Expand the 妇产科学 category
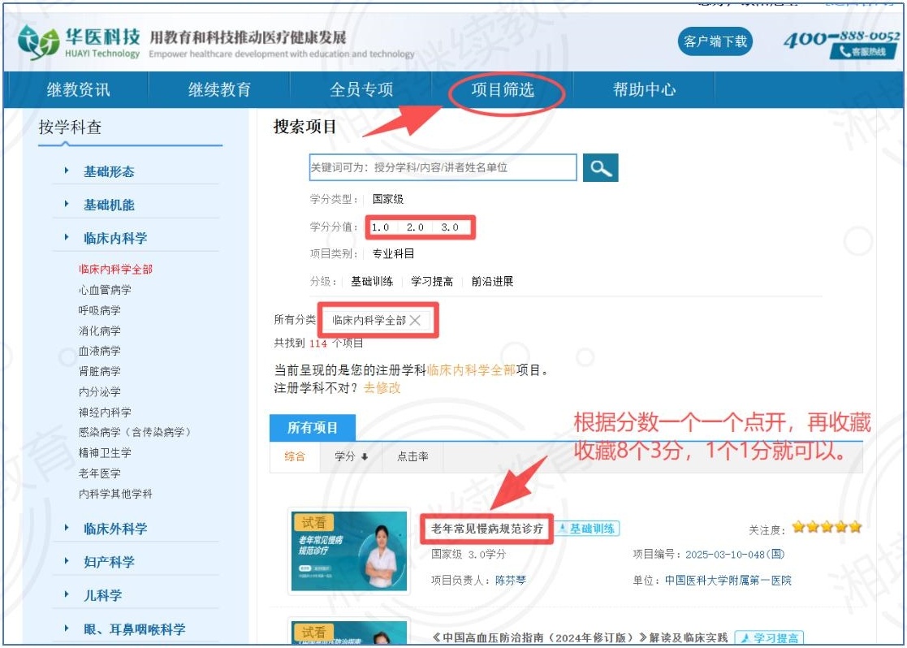This screenshot has height=648, width=907. [109, 562]
